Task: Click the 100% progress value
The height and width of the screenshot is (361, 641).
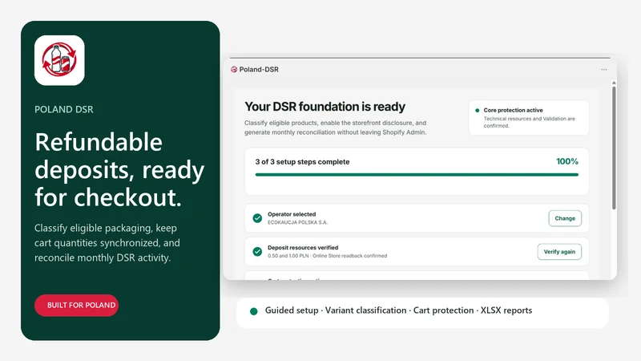Action: pos(567,161)
